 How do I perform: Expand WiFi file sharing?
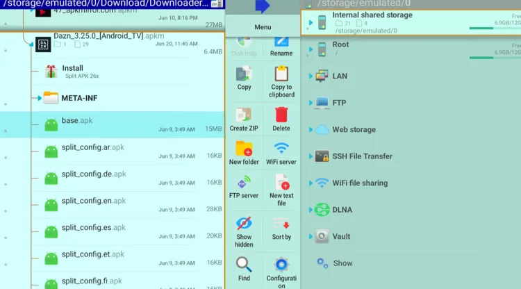click(311, 183)
